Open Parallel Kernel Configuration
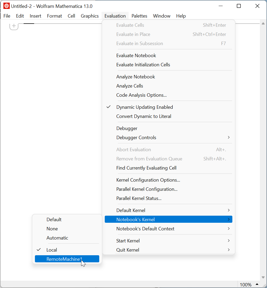The height and width of the screenshot is (288, 267). 147,189
